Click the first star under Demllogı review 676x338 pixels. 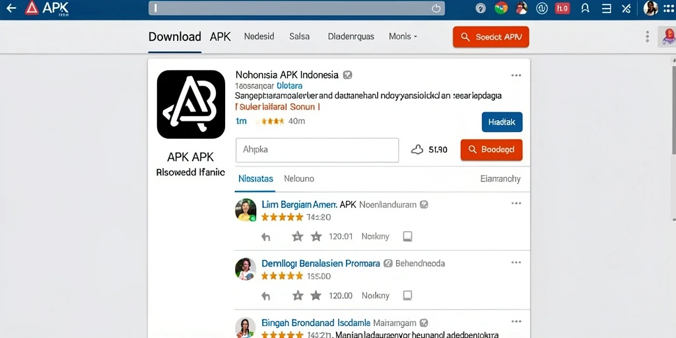tap(297, 295)
